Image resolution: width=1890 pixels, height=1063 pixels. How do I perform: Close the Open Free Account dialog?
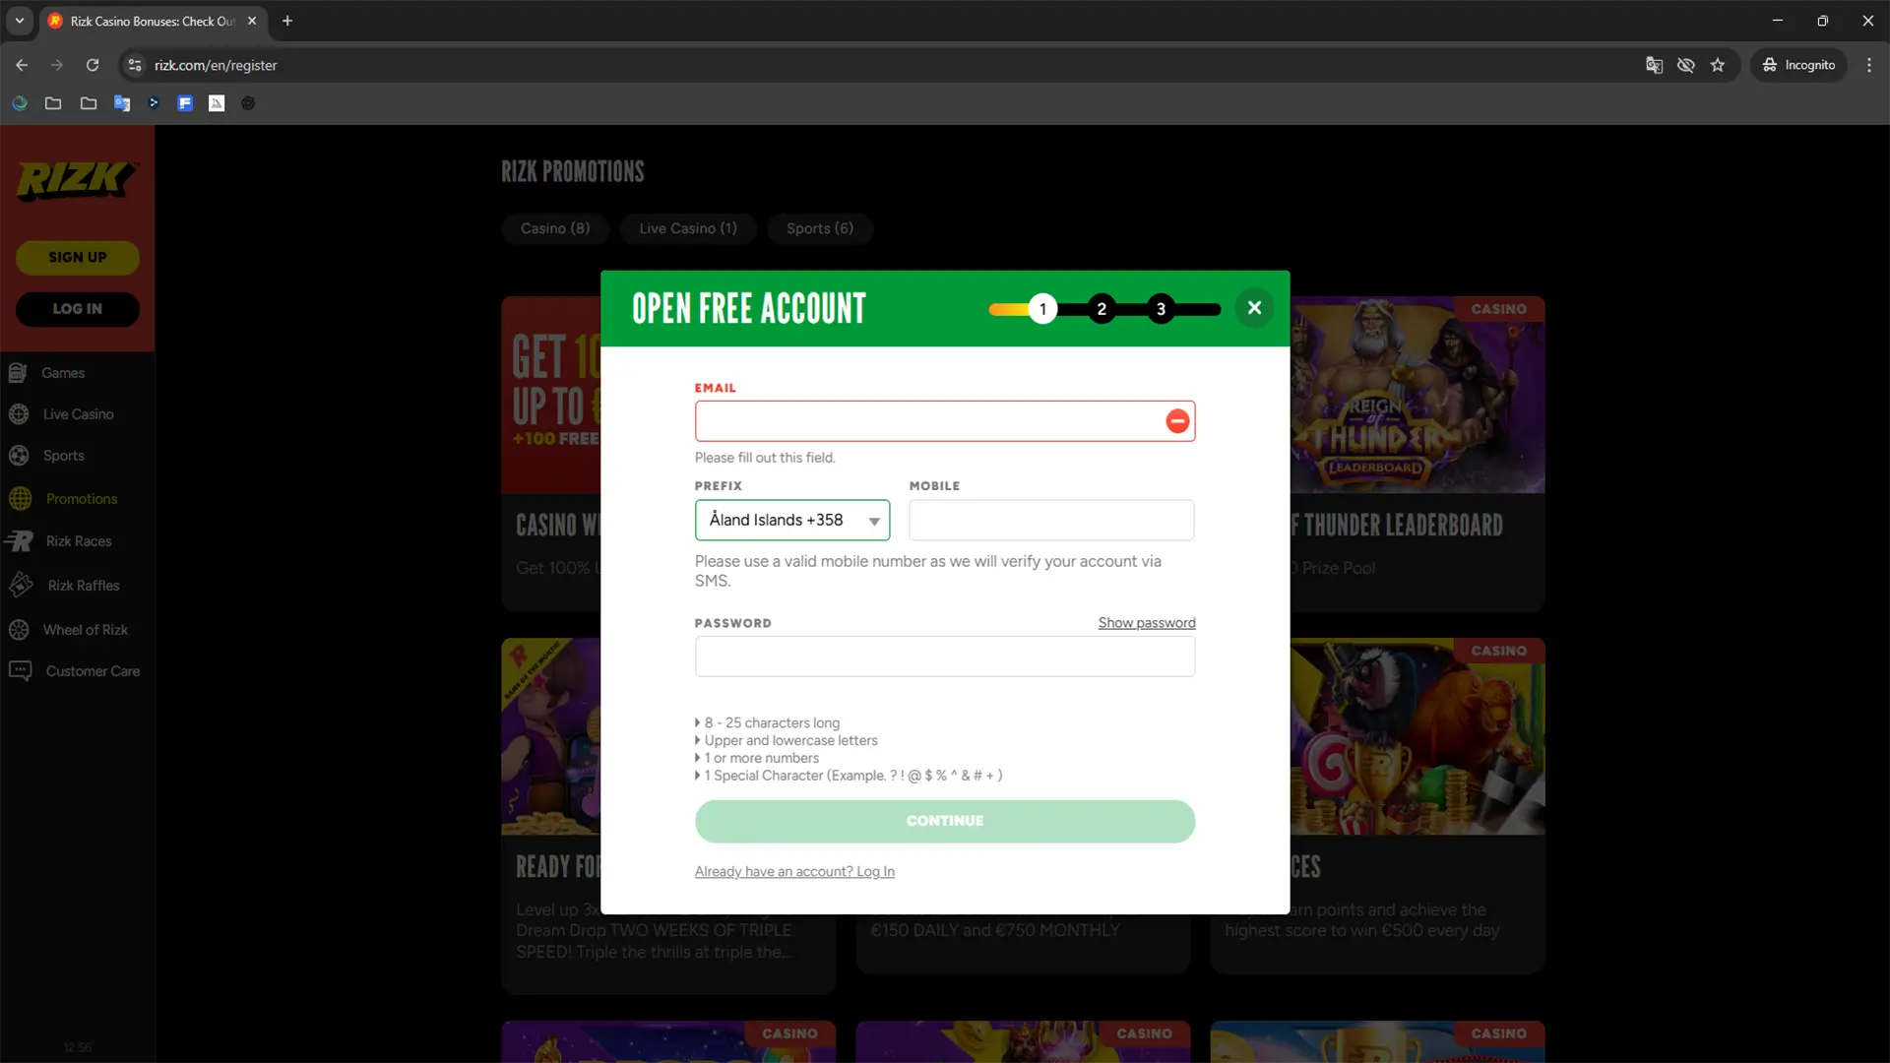1254,308
